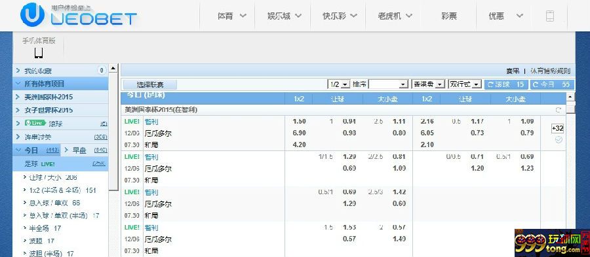Screen dimensions: 590x257
Task: Click the UEOBET logo
Action: [79, 15]
